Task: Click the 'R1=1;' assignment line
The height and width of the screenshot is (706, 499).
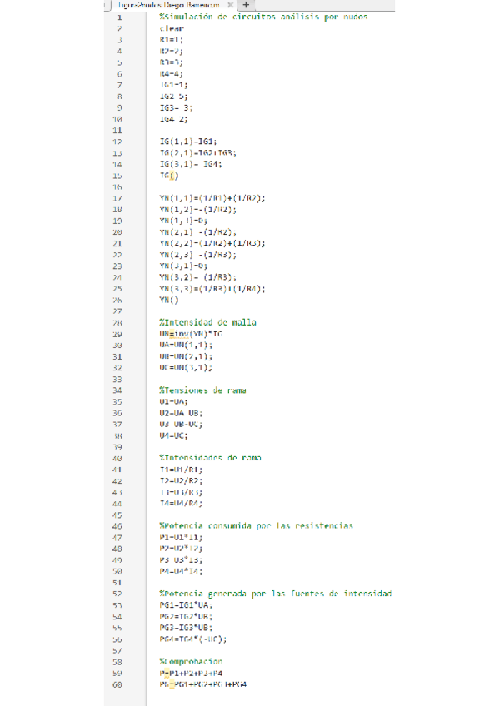Action: tap(171, 40)
